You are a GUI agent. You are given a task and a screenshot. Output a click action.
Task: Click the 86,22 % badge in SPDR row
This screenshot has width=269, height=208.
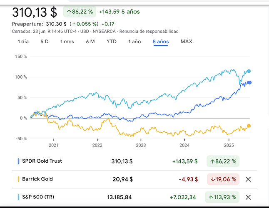coord(223,161)
